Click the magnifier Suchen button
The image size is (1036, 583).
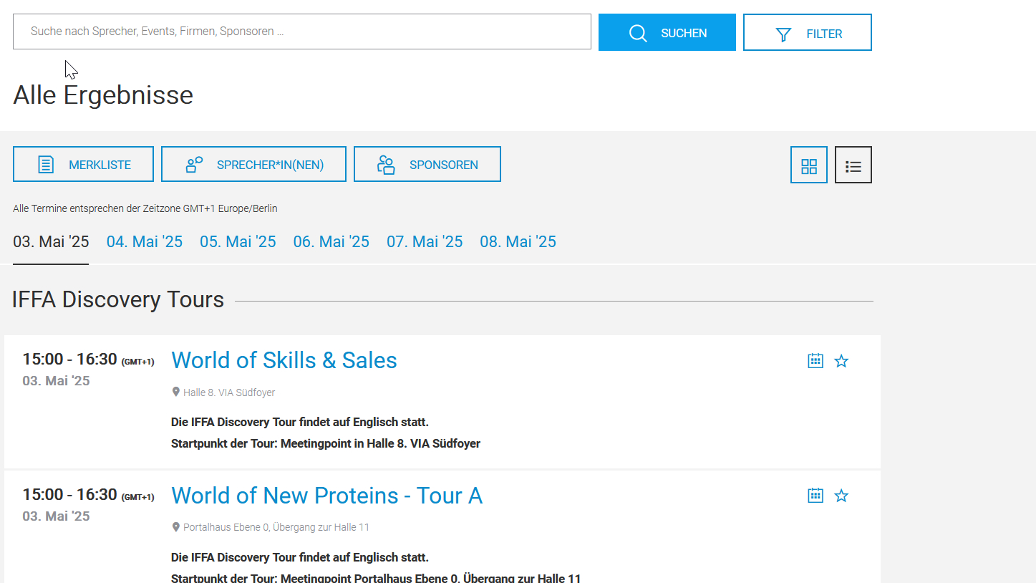(x=667, y=33)
